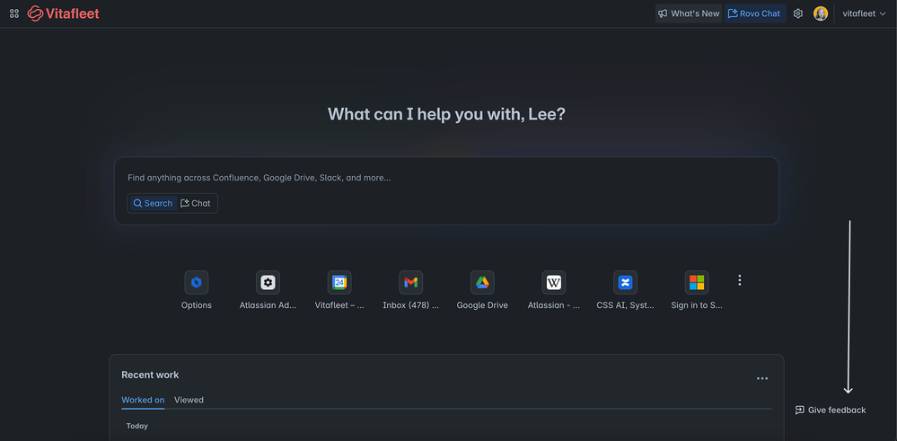
Task: Click the "What can I help you with, Lee?" heading
Action: tap(447, 114)
